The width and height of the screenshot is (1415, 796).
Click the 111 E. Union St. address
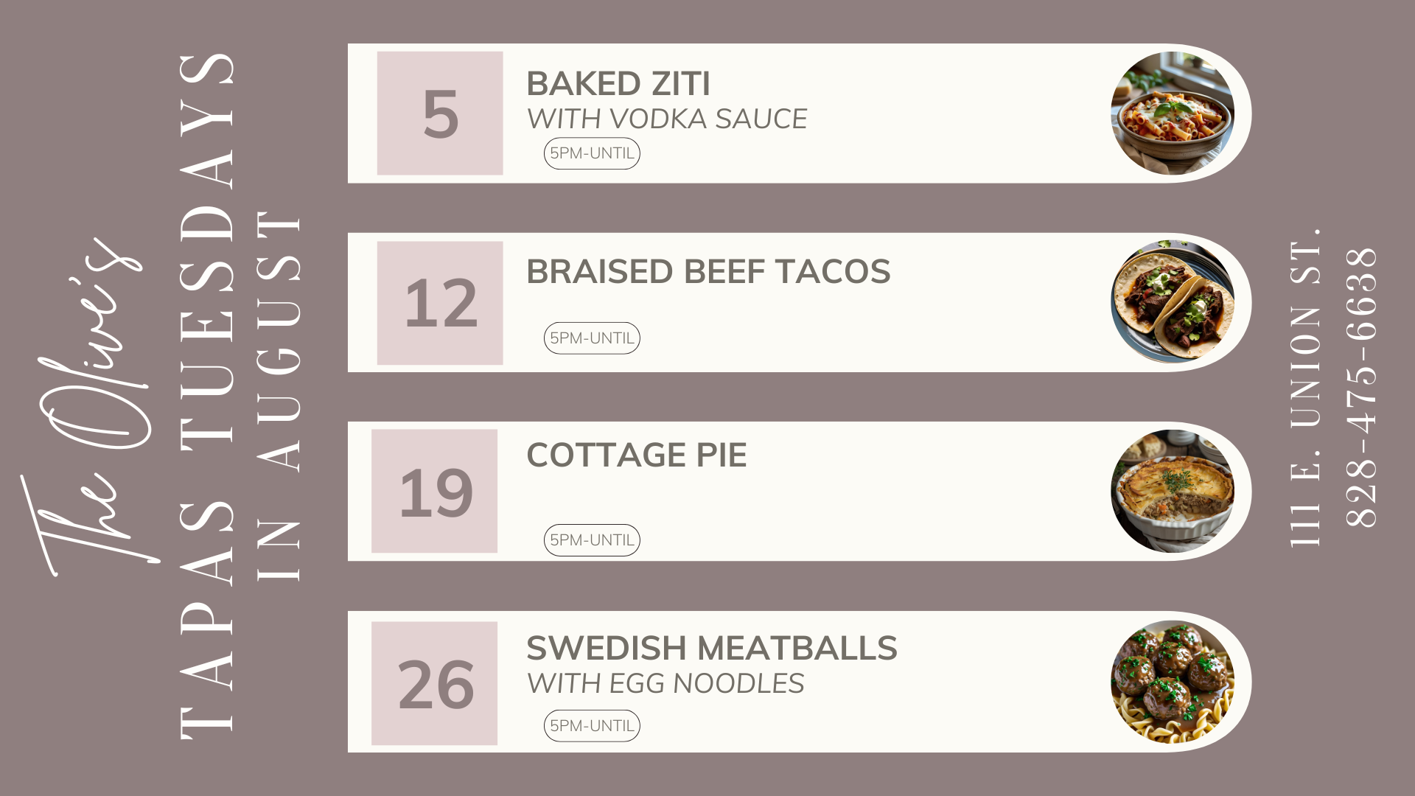coord(1305,388)
